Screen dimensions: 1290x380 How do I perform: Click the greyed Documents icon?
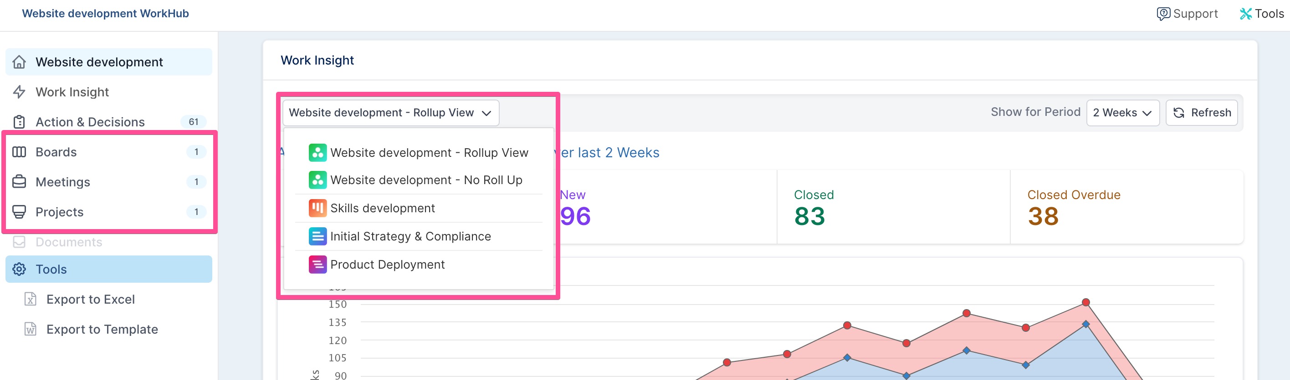point(19,242)
